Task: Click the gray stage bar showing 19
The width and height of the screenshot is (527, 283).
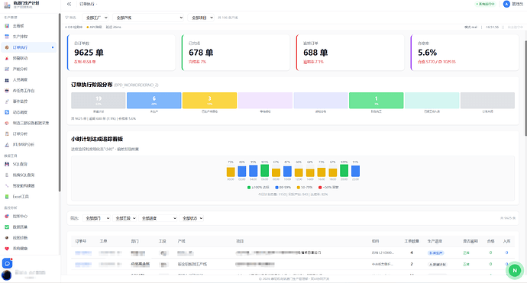Action: [x=99, y=101]
